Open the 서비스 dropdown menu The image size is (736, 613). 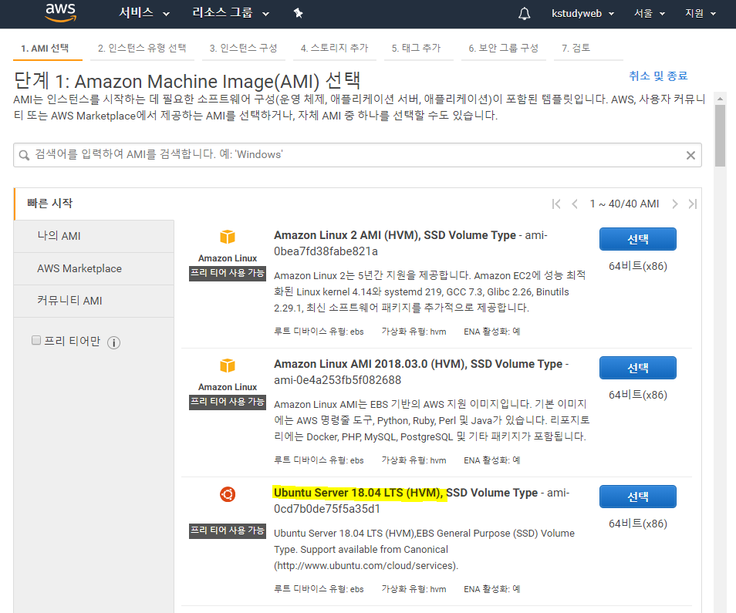(x=144, y=12)
